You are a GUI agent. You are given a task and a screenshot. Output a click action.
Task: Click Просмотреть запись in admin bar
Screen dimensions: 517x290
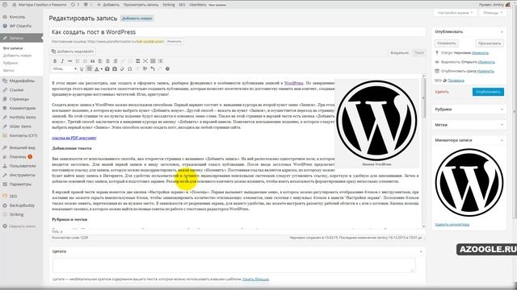(141, 5)
